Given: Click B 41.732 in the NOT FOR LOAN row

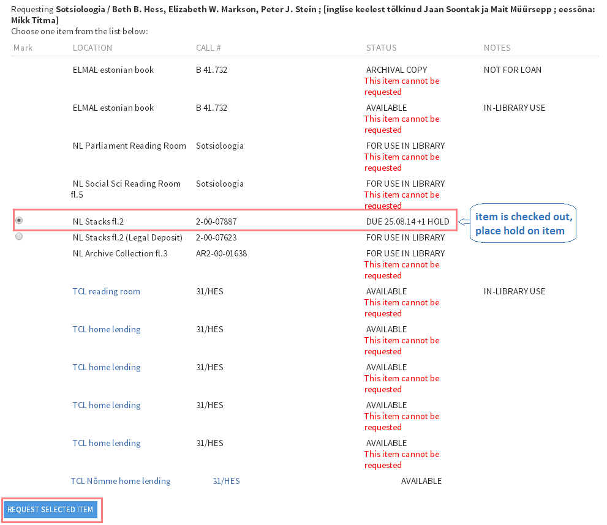Looking at the screenshot, I should click(x=211, y=70).
